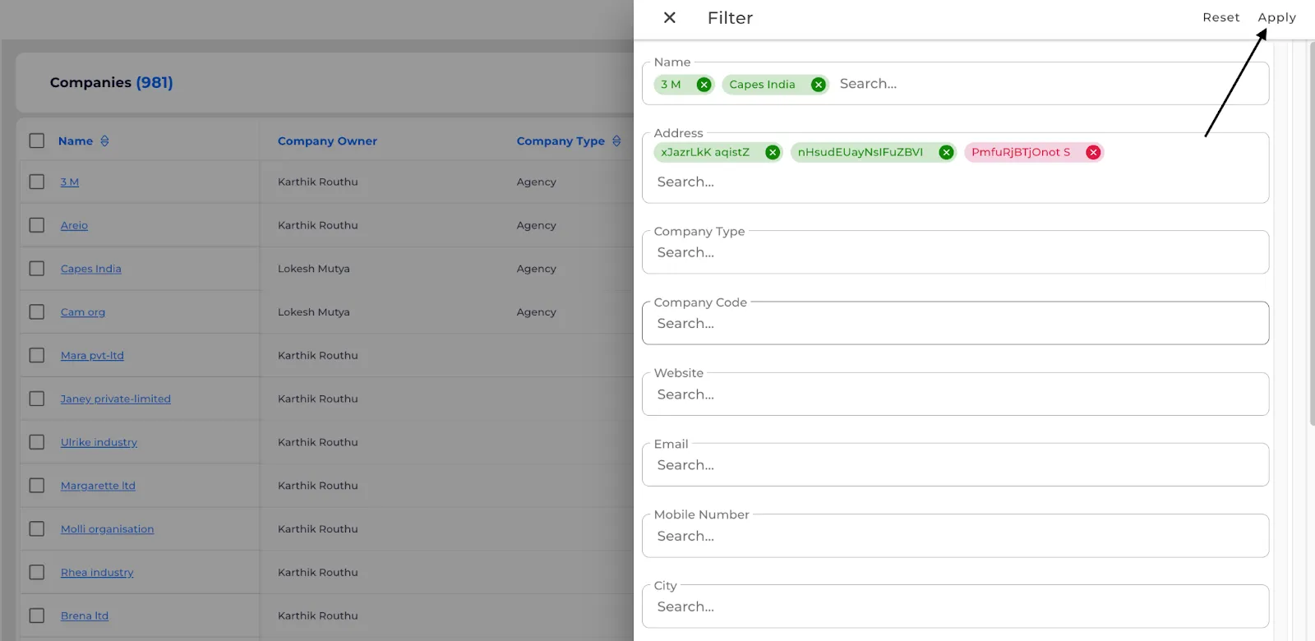Screen dimensions: 1315x641
Task: Reset all filter fields
Action: (1220, 17)
